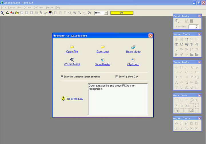Close the Paint Tools panel

coord(200,16)
